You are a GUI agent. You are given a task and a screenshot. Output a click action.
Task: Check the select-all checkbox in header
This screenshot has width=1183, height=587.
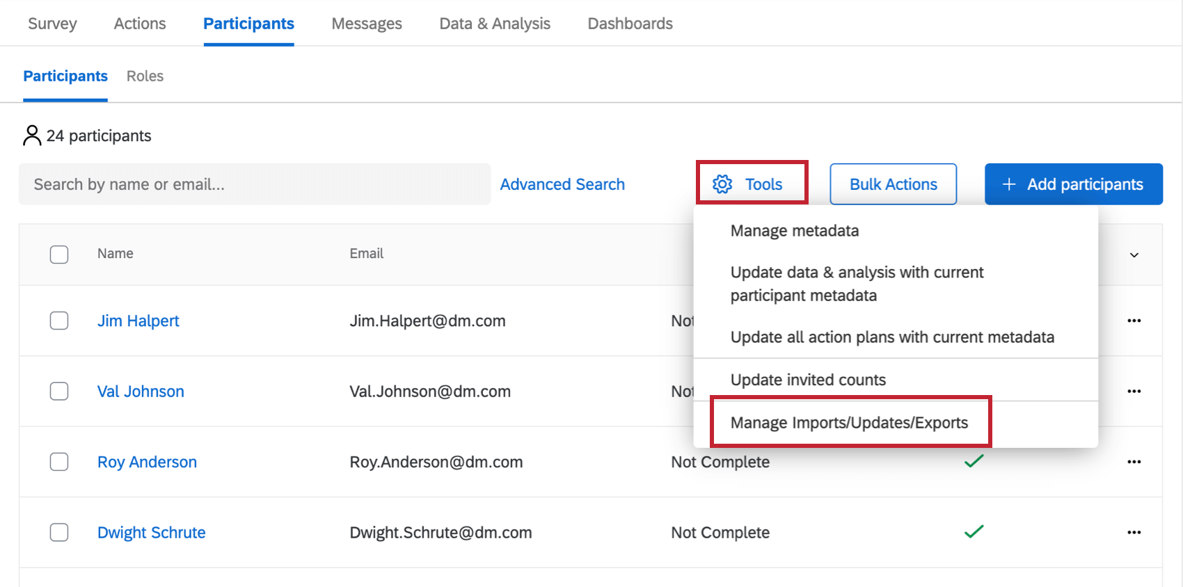59,255
